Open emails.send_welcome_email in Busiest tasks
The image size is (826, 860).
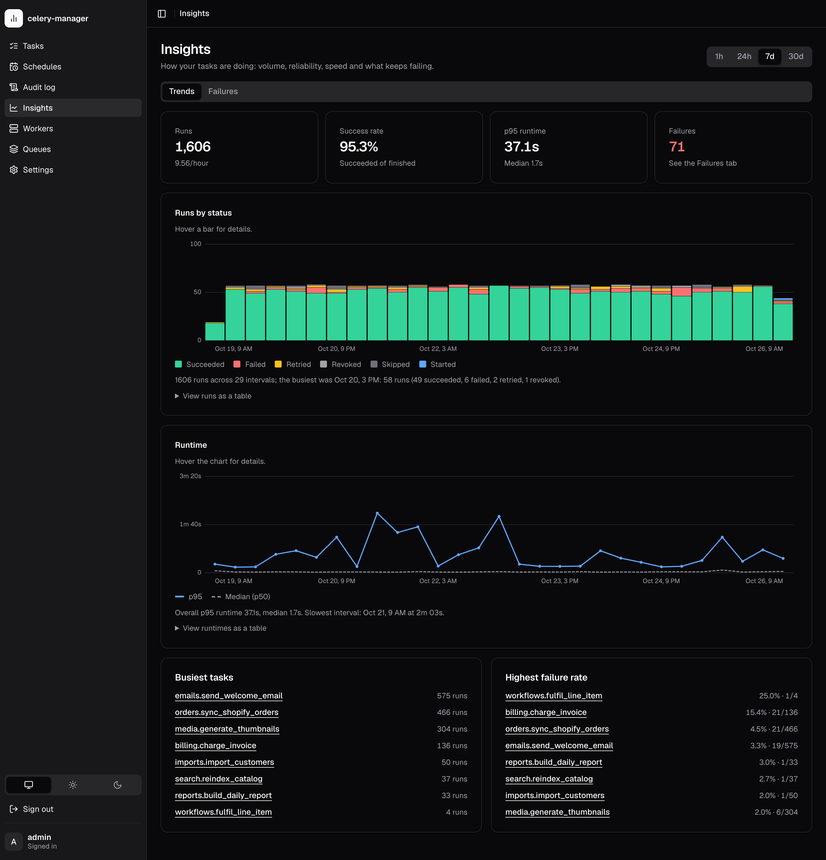click(229, 696)
